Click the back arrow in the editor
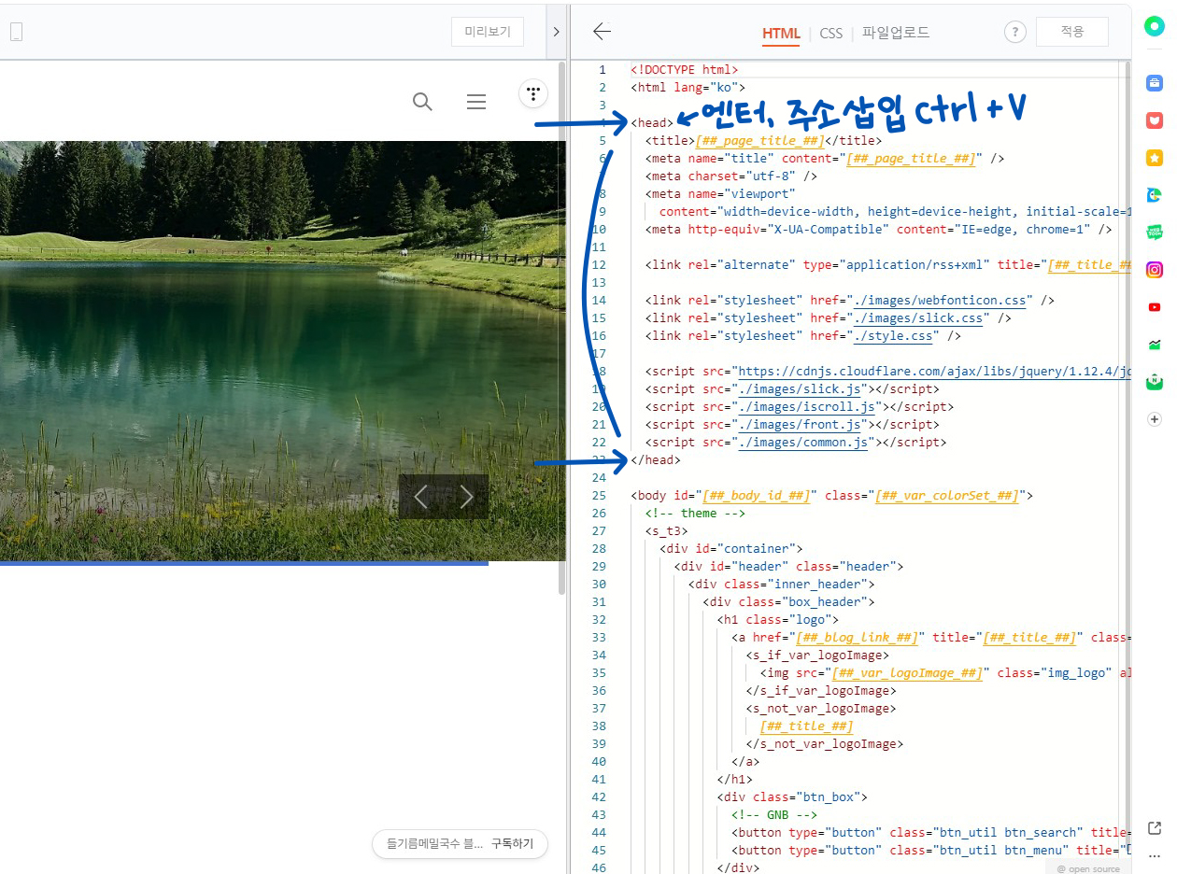This screenshot has height=874, width=1177. click(x=602, y=32)
